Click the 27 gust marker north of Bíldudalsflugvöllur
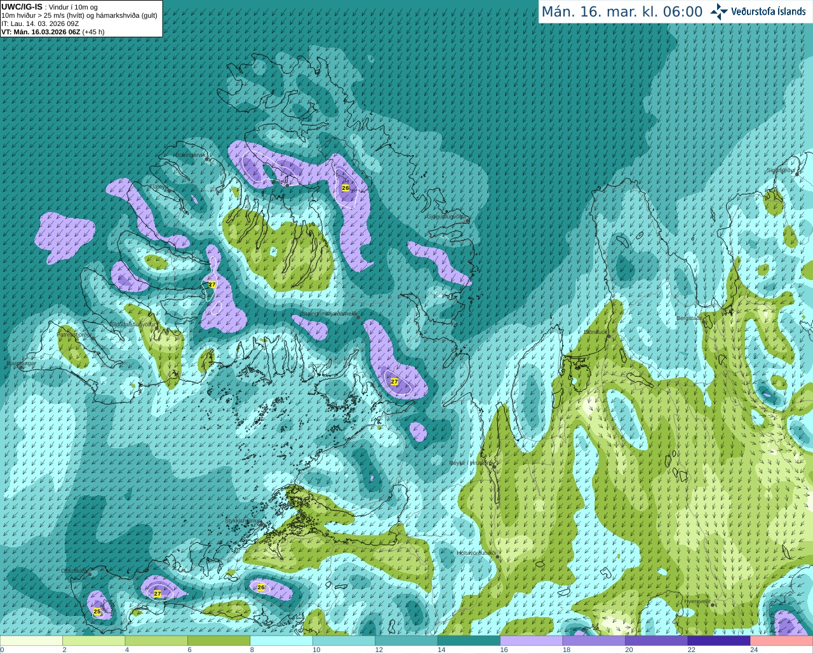The width and height of the screenshot is (813, 654). click(x=212, y=285)
